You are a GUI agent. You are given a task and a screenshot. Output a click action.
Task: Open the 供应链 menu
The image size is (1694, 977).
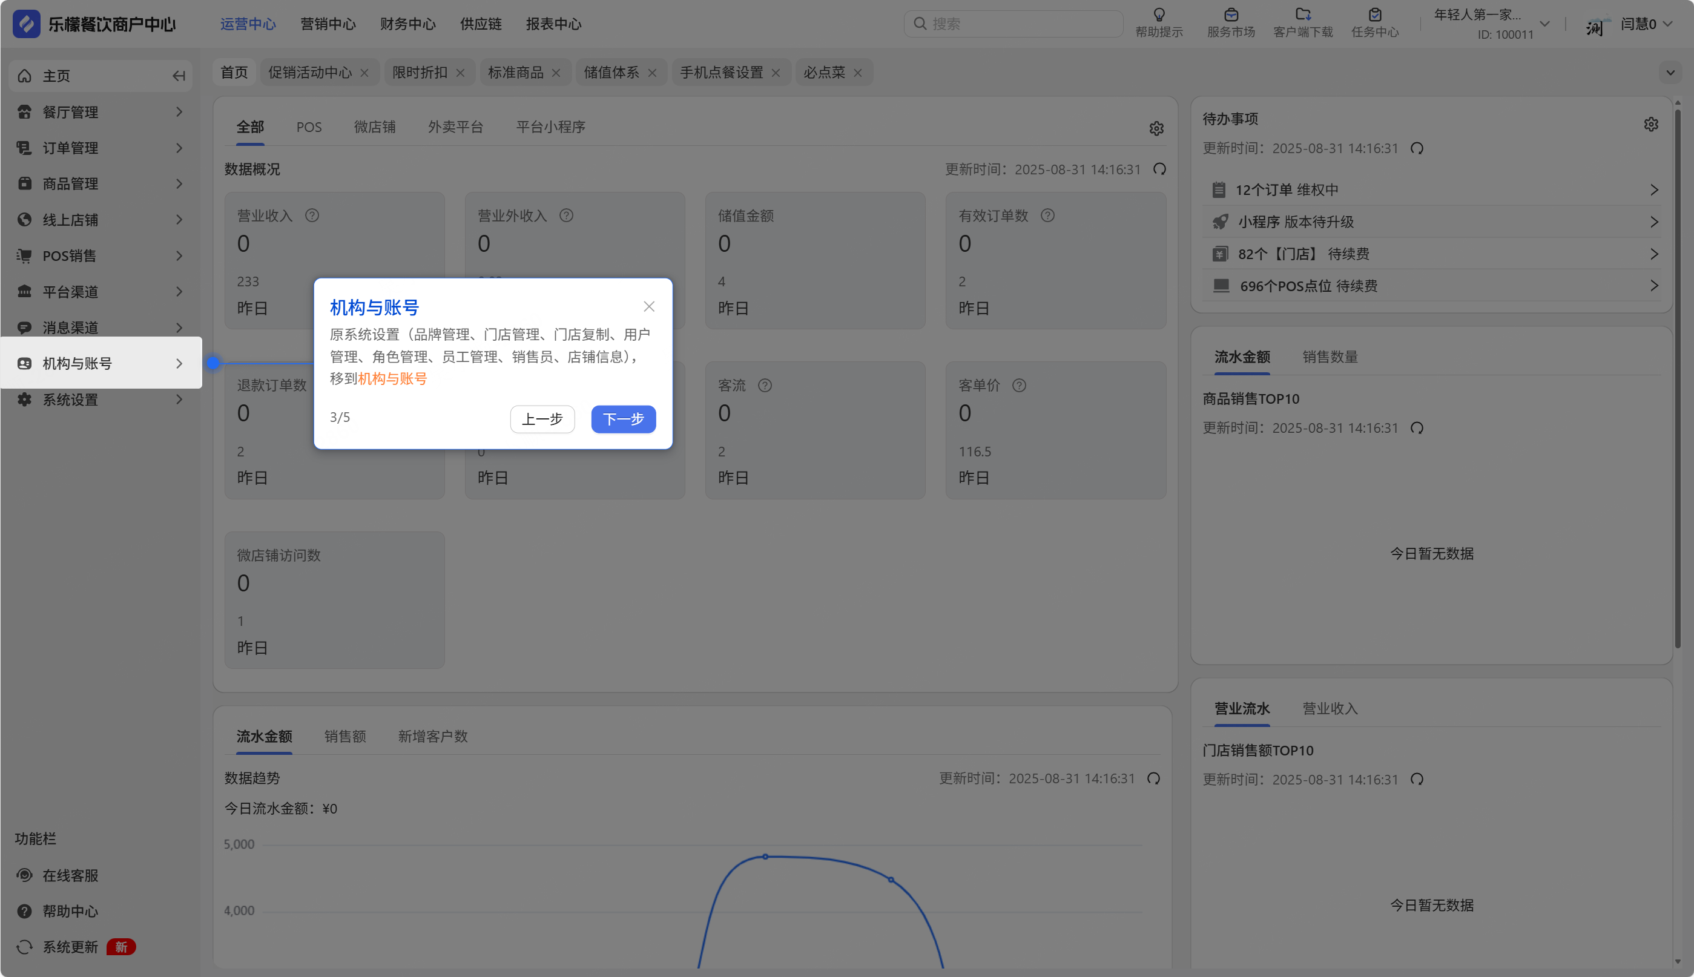coord(481,24)
